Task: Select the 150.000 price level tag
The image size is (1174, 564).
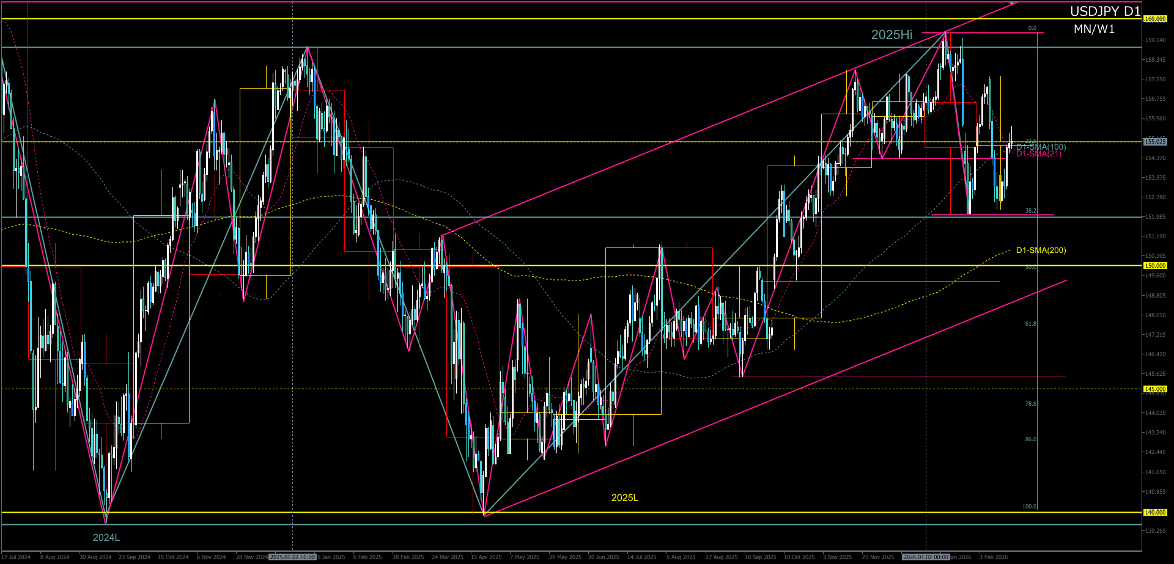Action: (1155, 266)
